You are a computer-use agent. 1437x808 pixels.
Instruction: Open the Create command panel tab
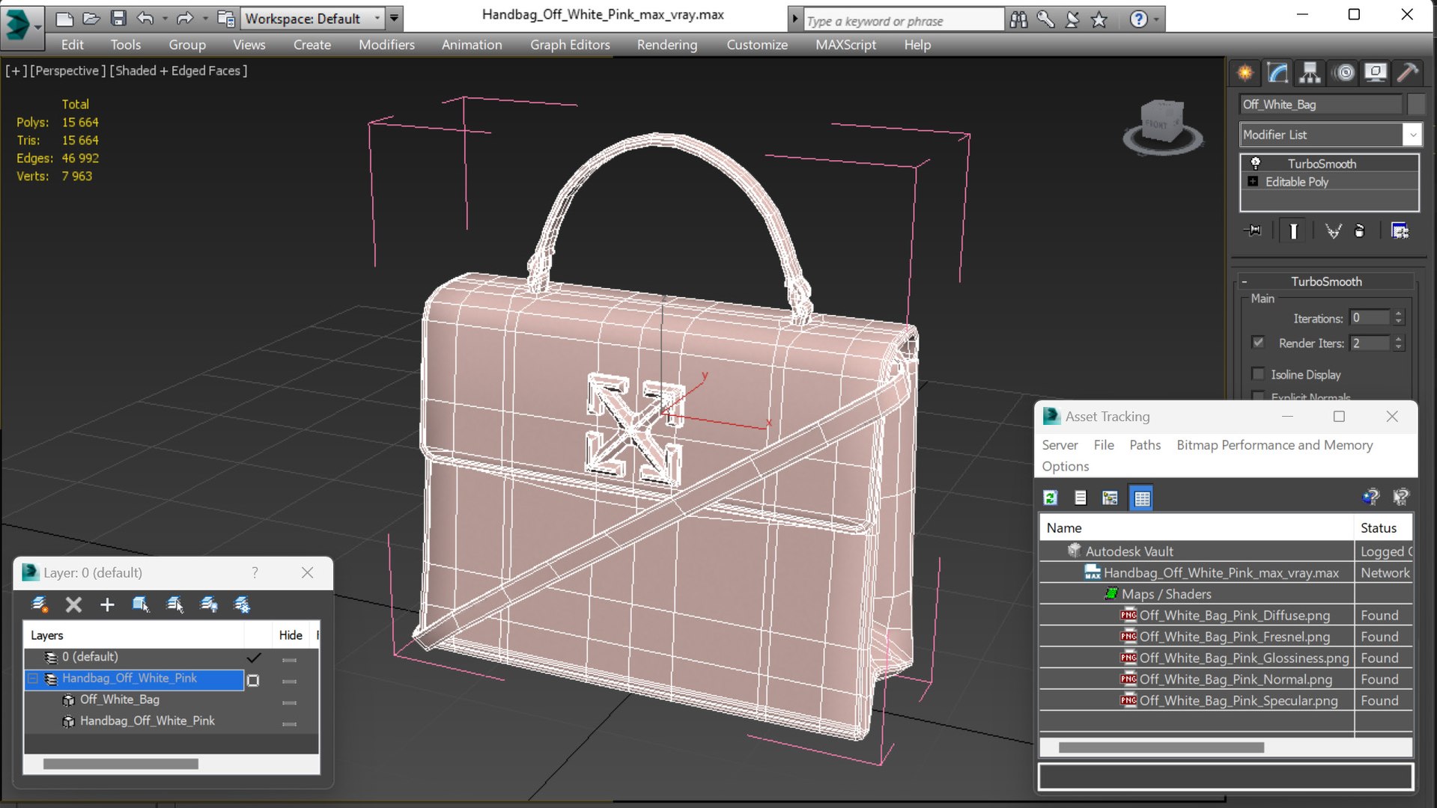tap(1245, 73)
